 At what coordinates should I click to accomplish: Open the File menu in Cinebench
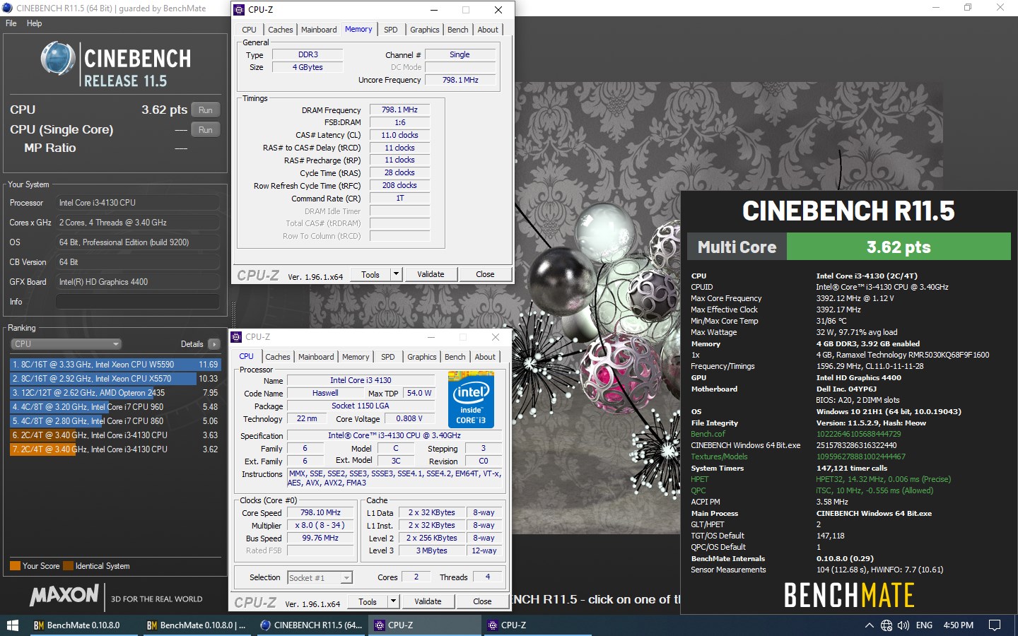point(11,23)
